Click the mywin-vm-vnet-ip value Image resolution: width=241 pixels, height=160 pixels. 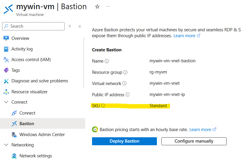tap(167, 94)
